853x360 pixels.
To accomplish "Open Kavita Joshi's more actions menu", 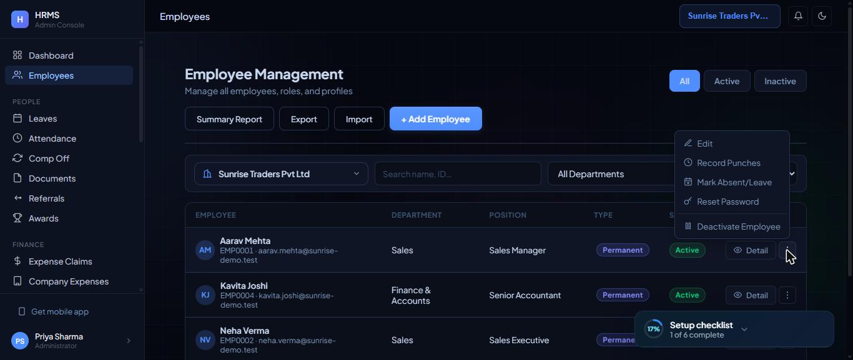I will click(787, 295).
